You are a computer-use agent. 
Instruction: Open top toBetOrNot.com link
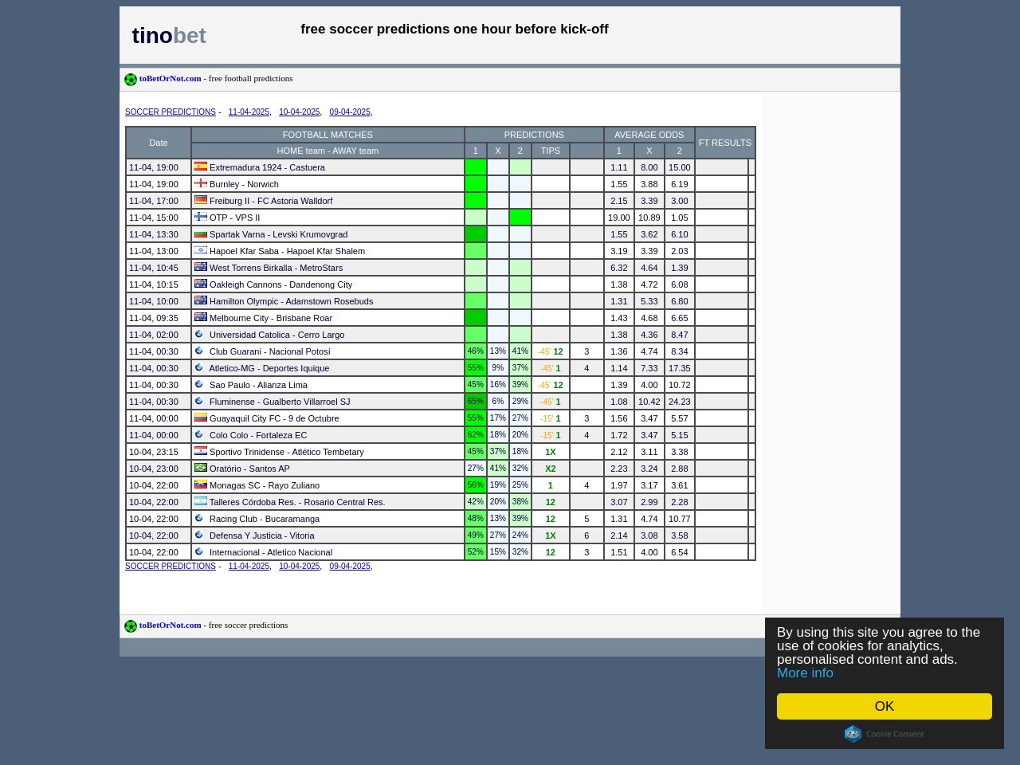(x=171, y=79)
